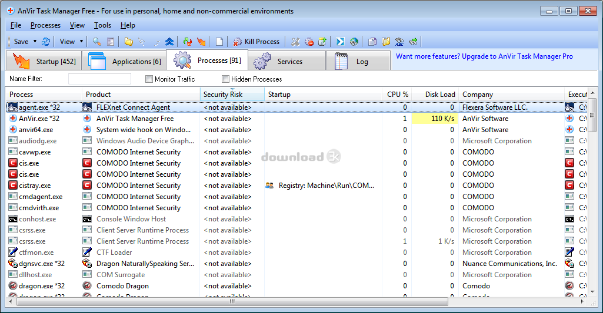Select the cmdagent.exe process row
This screenshot has width=603, height=313.
pos(296,197)
